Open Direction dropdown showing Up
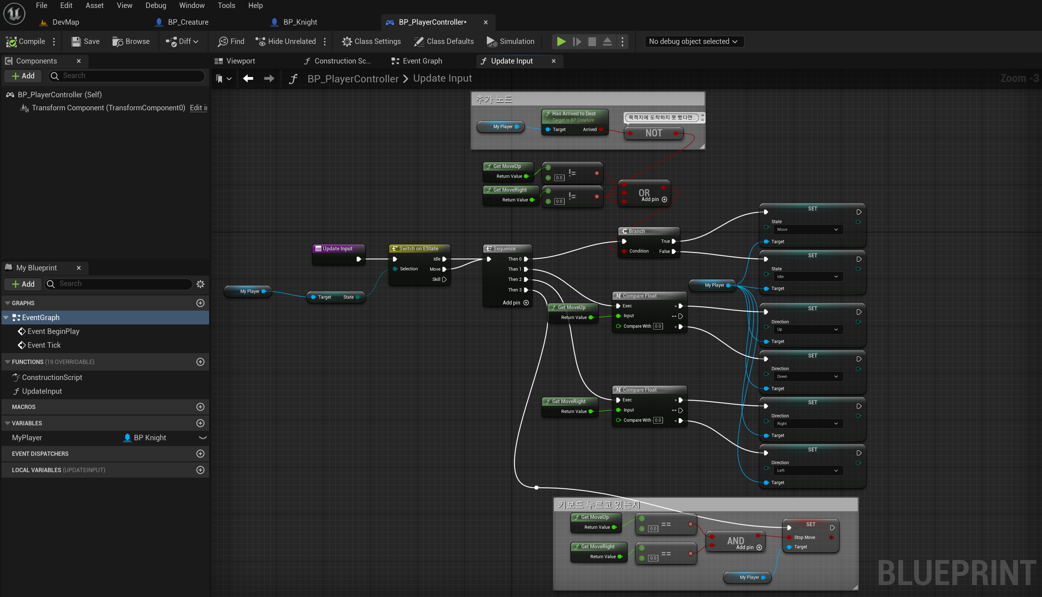Viewport: 1042px width, 597px height. 807,329
